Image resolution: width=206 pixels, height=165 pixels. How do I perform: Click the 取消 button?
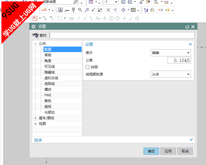pyautogui.click(x=185, y=151)
